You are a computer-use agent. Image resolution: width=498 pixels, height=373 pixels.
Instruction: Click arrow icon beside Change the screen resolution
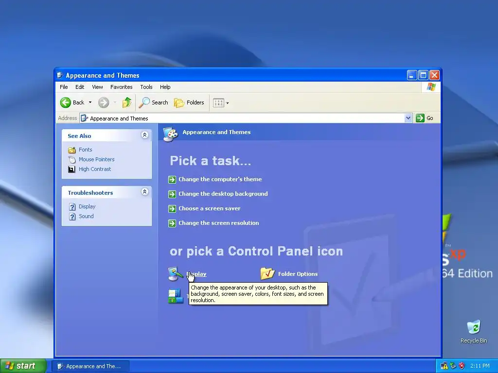(x=172, y=223)
